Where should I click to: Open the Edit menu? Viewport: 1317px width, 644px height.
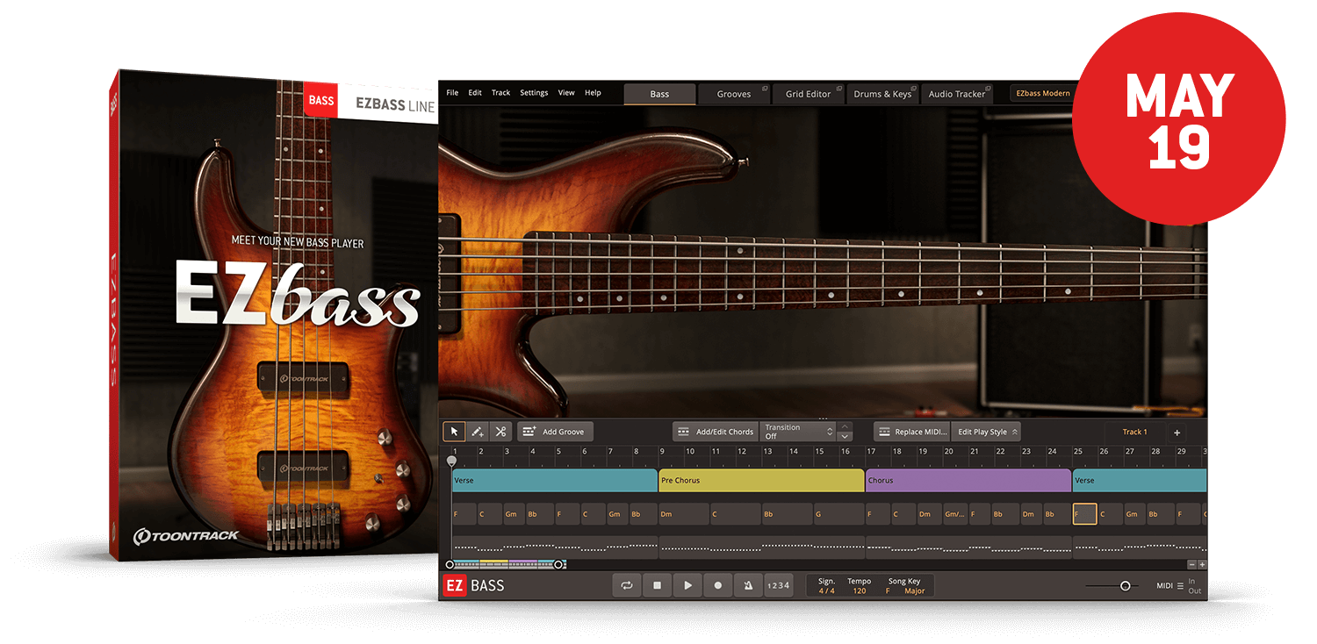(x=475, y=93)
